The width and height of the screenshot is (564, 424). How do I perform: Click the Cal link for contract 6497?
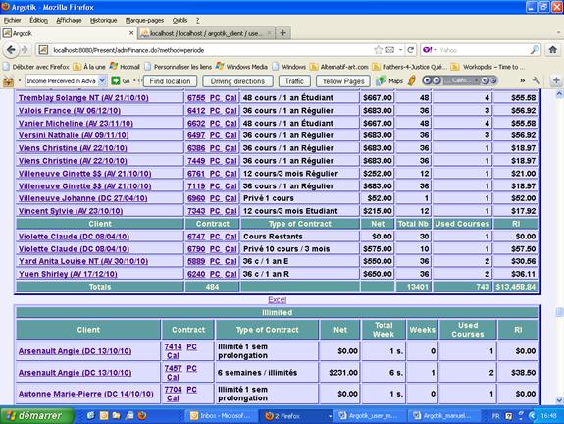231,135
